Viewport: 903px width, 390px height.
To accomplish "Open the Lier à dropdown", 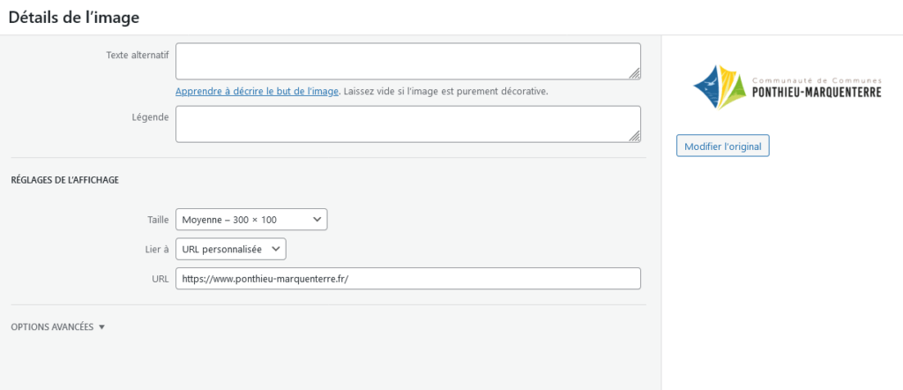I will pos(230,249).
